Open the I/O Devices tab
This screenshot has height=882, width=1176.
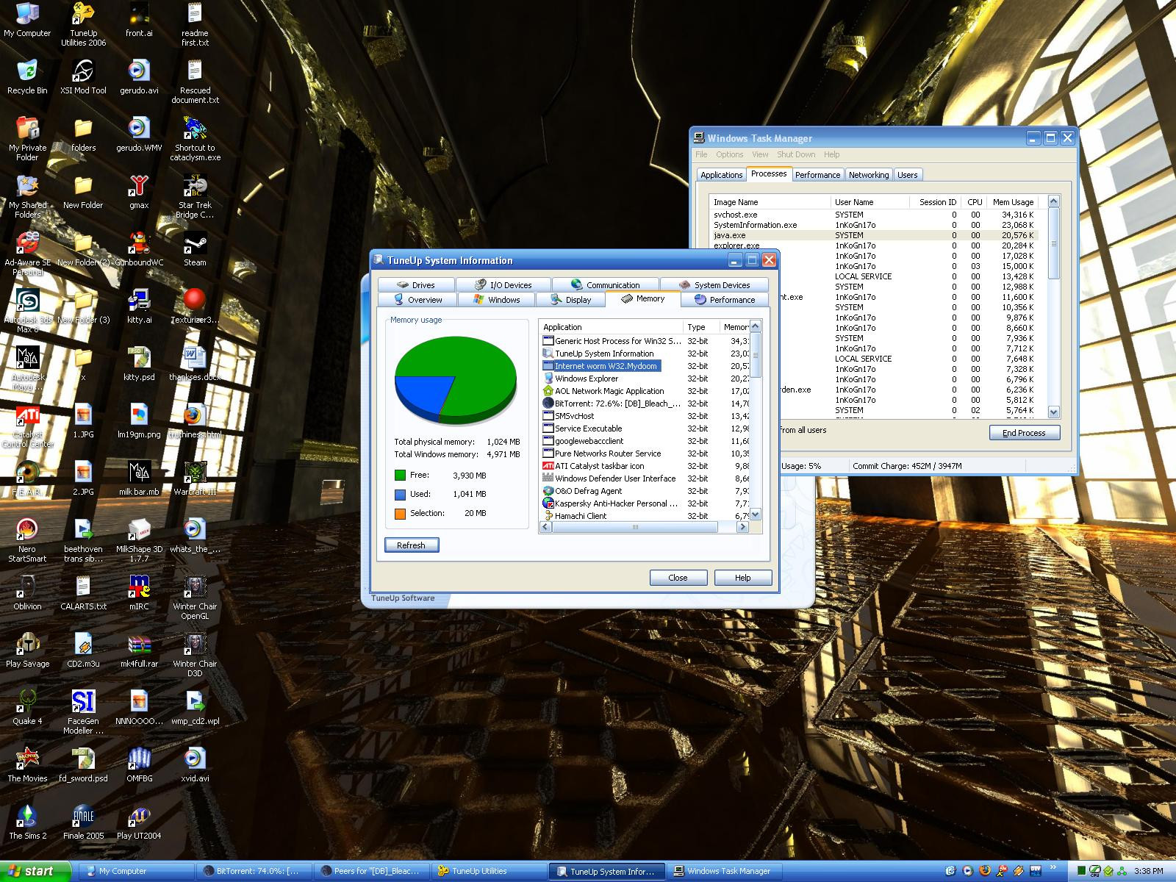[503, 284]
